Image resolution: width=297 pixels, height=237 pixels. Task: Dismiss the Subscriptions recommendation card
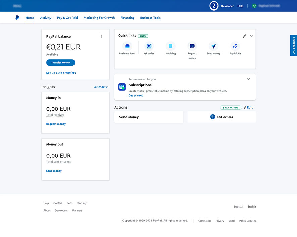[x=248, y=79]
